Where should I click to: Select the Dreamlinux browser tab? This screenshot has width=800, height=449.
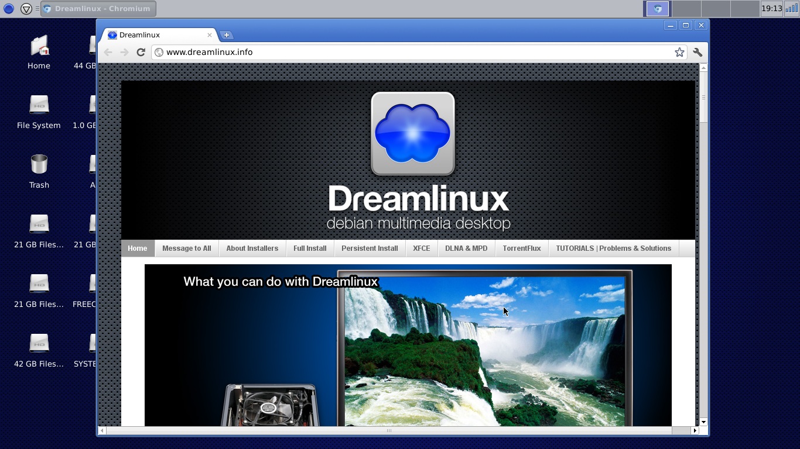pos(159,35)
